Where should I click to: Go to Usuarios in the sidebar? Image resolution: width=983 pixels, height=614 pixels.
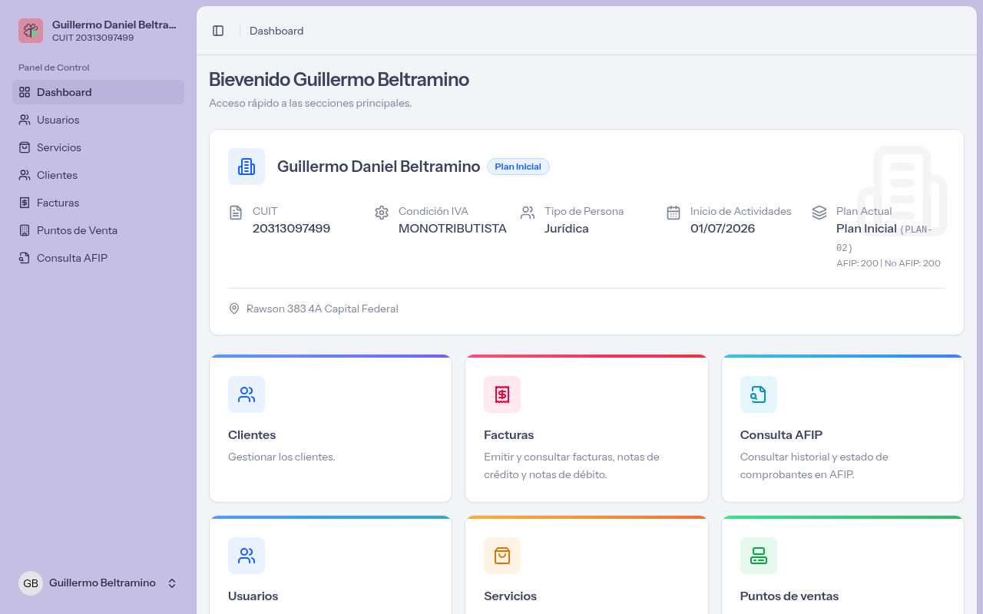[98, 120]
